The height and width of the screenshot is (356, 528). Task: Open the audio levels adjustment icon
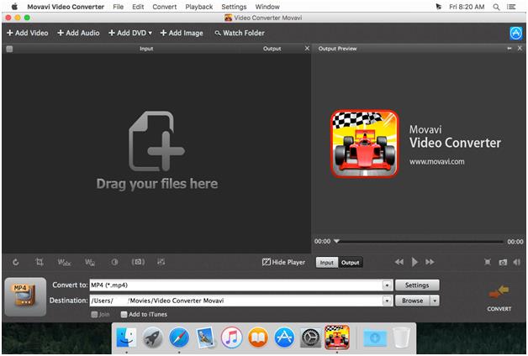tap(161, 262)
